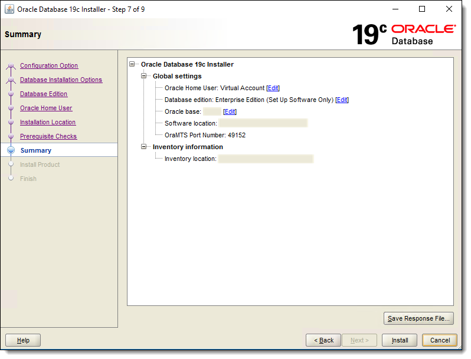Close the installer window
The height and width of the screenshot is (359, 471).
tap(449, 9)
